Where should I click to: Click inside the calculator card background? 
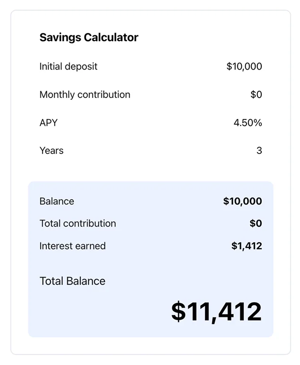pyautogui.click(x=150, y=170)
